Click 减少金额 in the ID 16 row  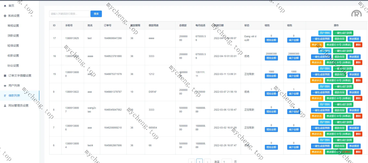(293, 58)
